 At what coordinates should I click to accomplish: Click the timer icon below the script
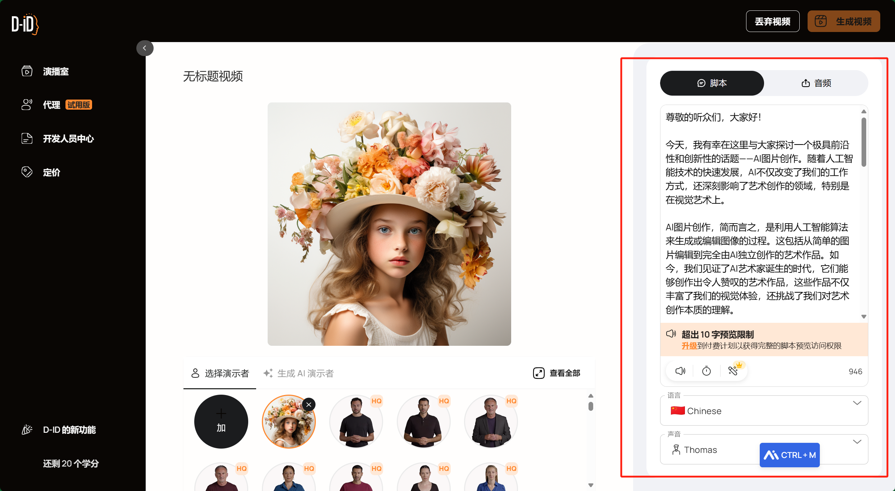pos(706,371)
